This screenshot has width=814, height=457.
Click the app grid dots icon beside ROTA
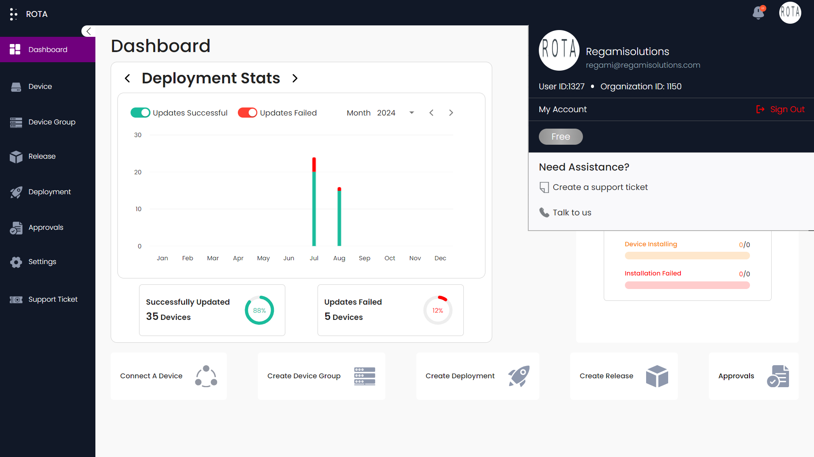tap(14, 14)
